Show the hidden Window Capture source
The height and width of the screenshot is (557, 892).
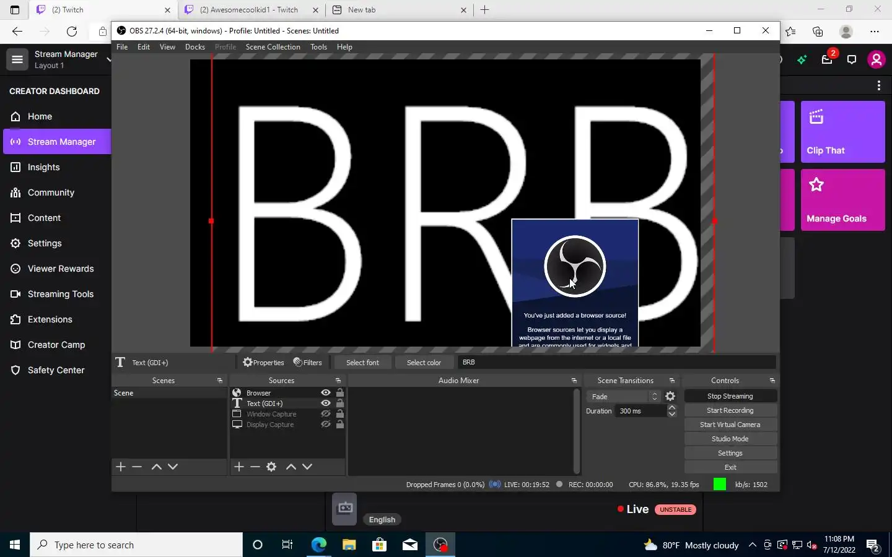point(325,414)
